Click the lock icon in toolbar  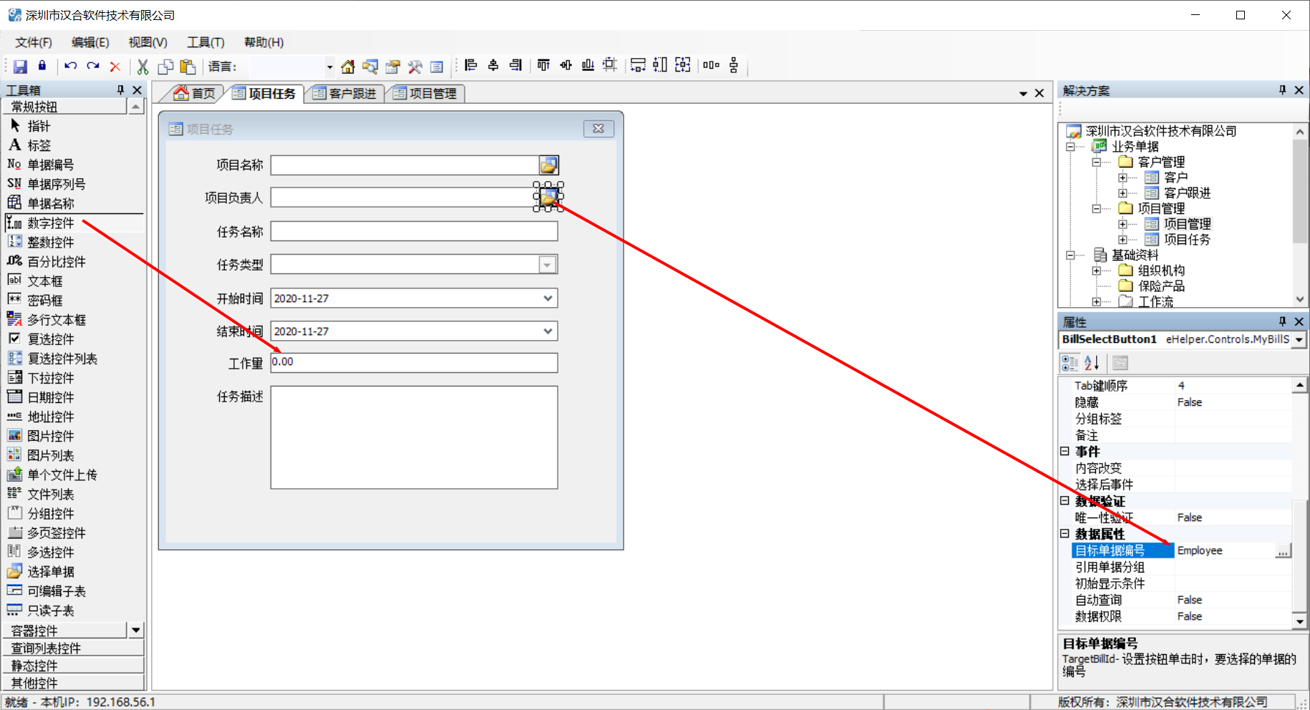42,66
